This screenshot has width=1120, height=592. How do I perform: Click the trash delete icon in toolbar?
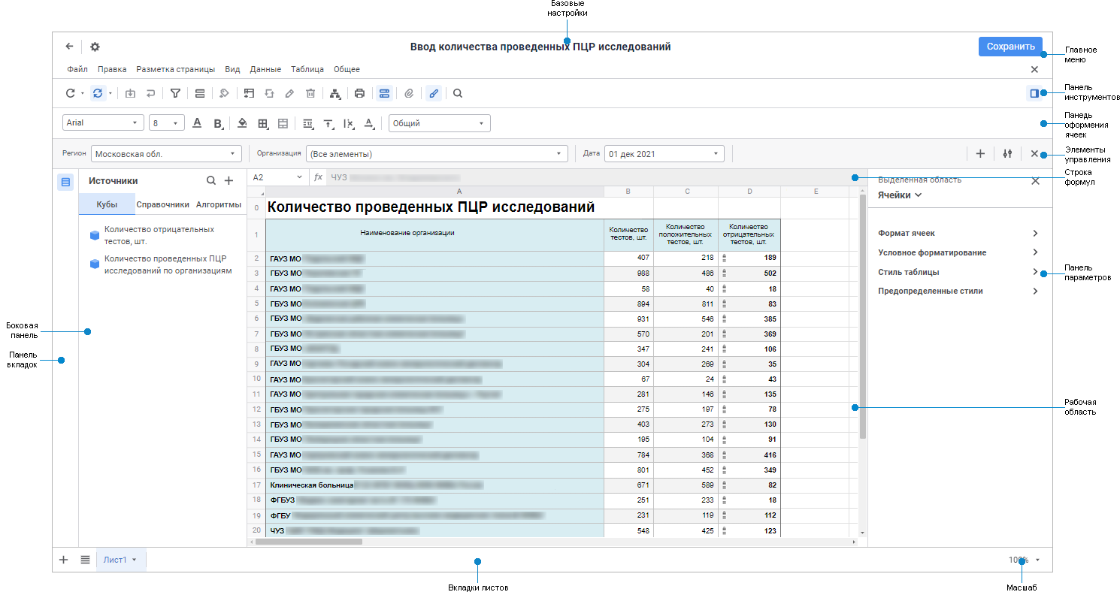click(310, 94)
